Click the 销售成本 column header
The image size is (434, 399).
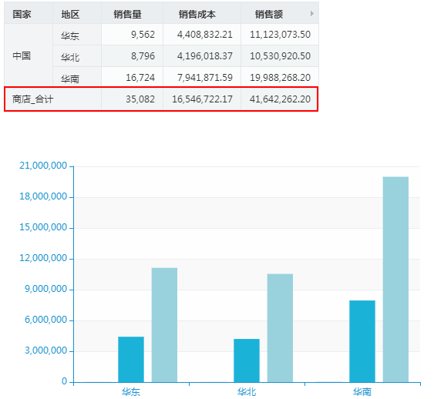click(x=202, y=14)
